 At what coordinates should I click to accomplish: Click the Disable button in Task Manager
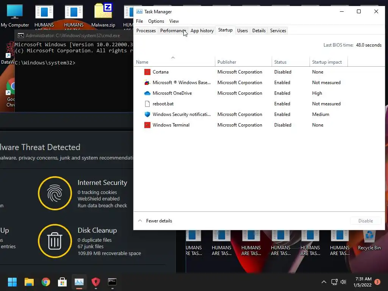[366, 221]
